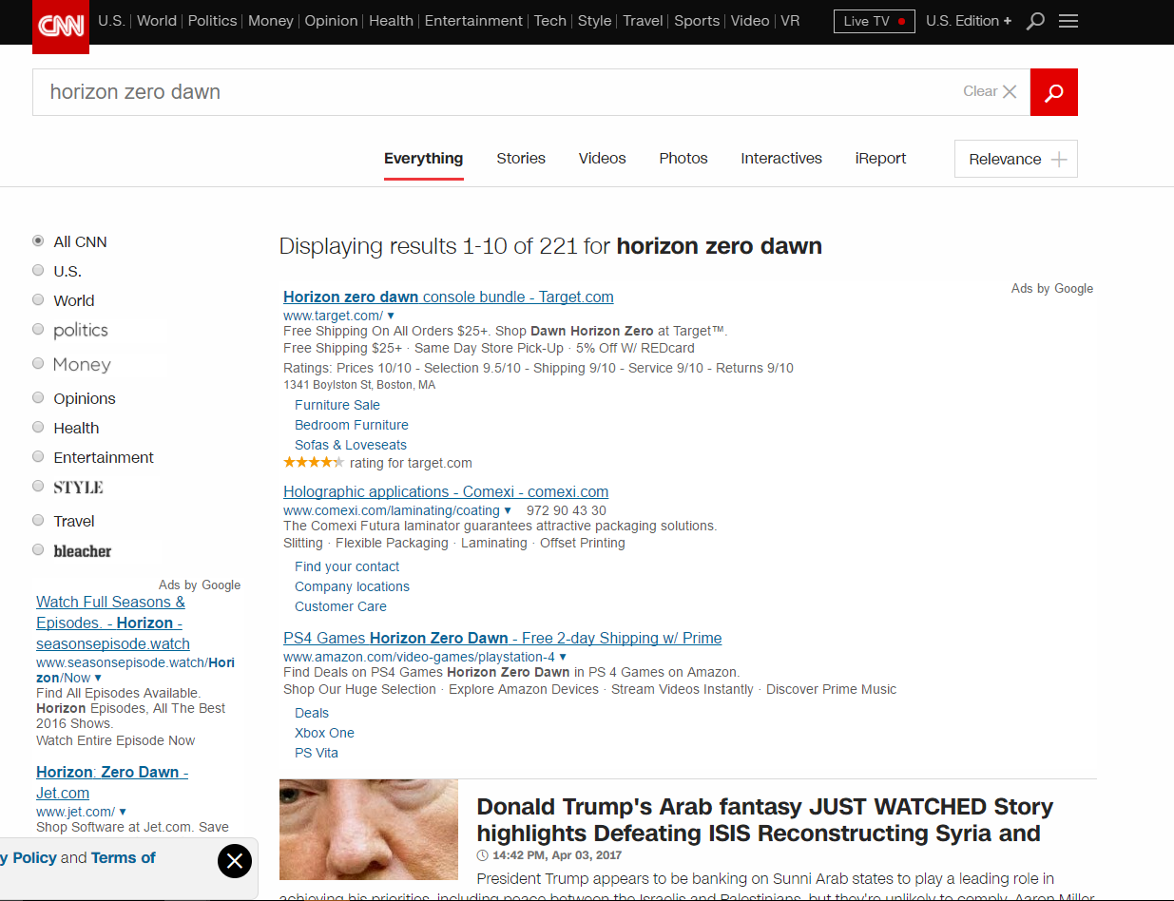The height and width of the screenshot is (901, 1174).
Task: Switch to the Videos tab
Action: (603, 159)
